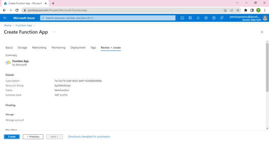Screen dimensions: 269x143
Task: Click the scrollbar up arrow
Action: point(267,42)
